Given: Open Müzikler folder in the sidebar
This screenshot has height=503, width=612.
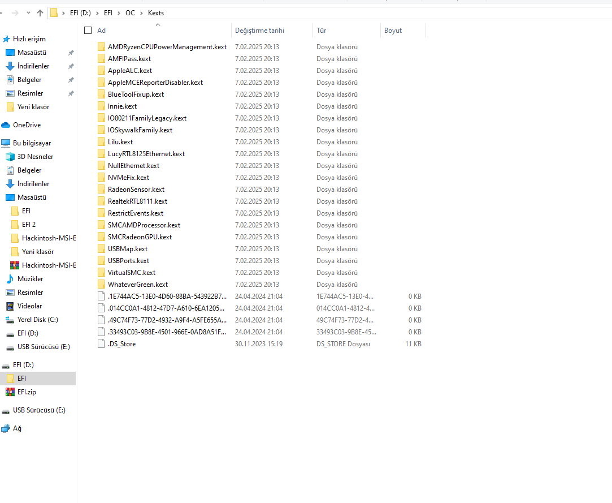Looking at the screenshot, I should click(30, 279).
